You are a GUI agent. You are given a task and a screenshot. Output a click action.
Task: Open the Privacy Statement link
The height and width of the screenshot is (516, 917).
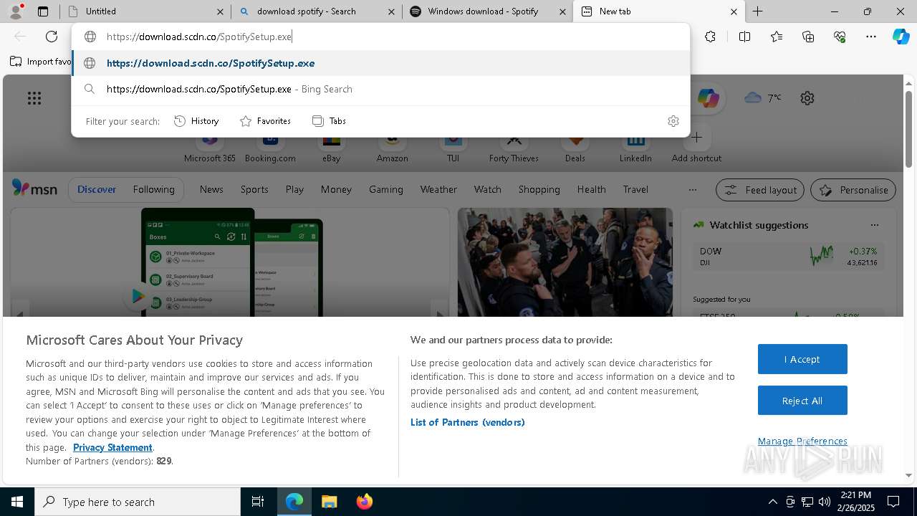(x=112, y=447)
